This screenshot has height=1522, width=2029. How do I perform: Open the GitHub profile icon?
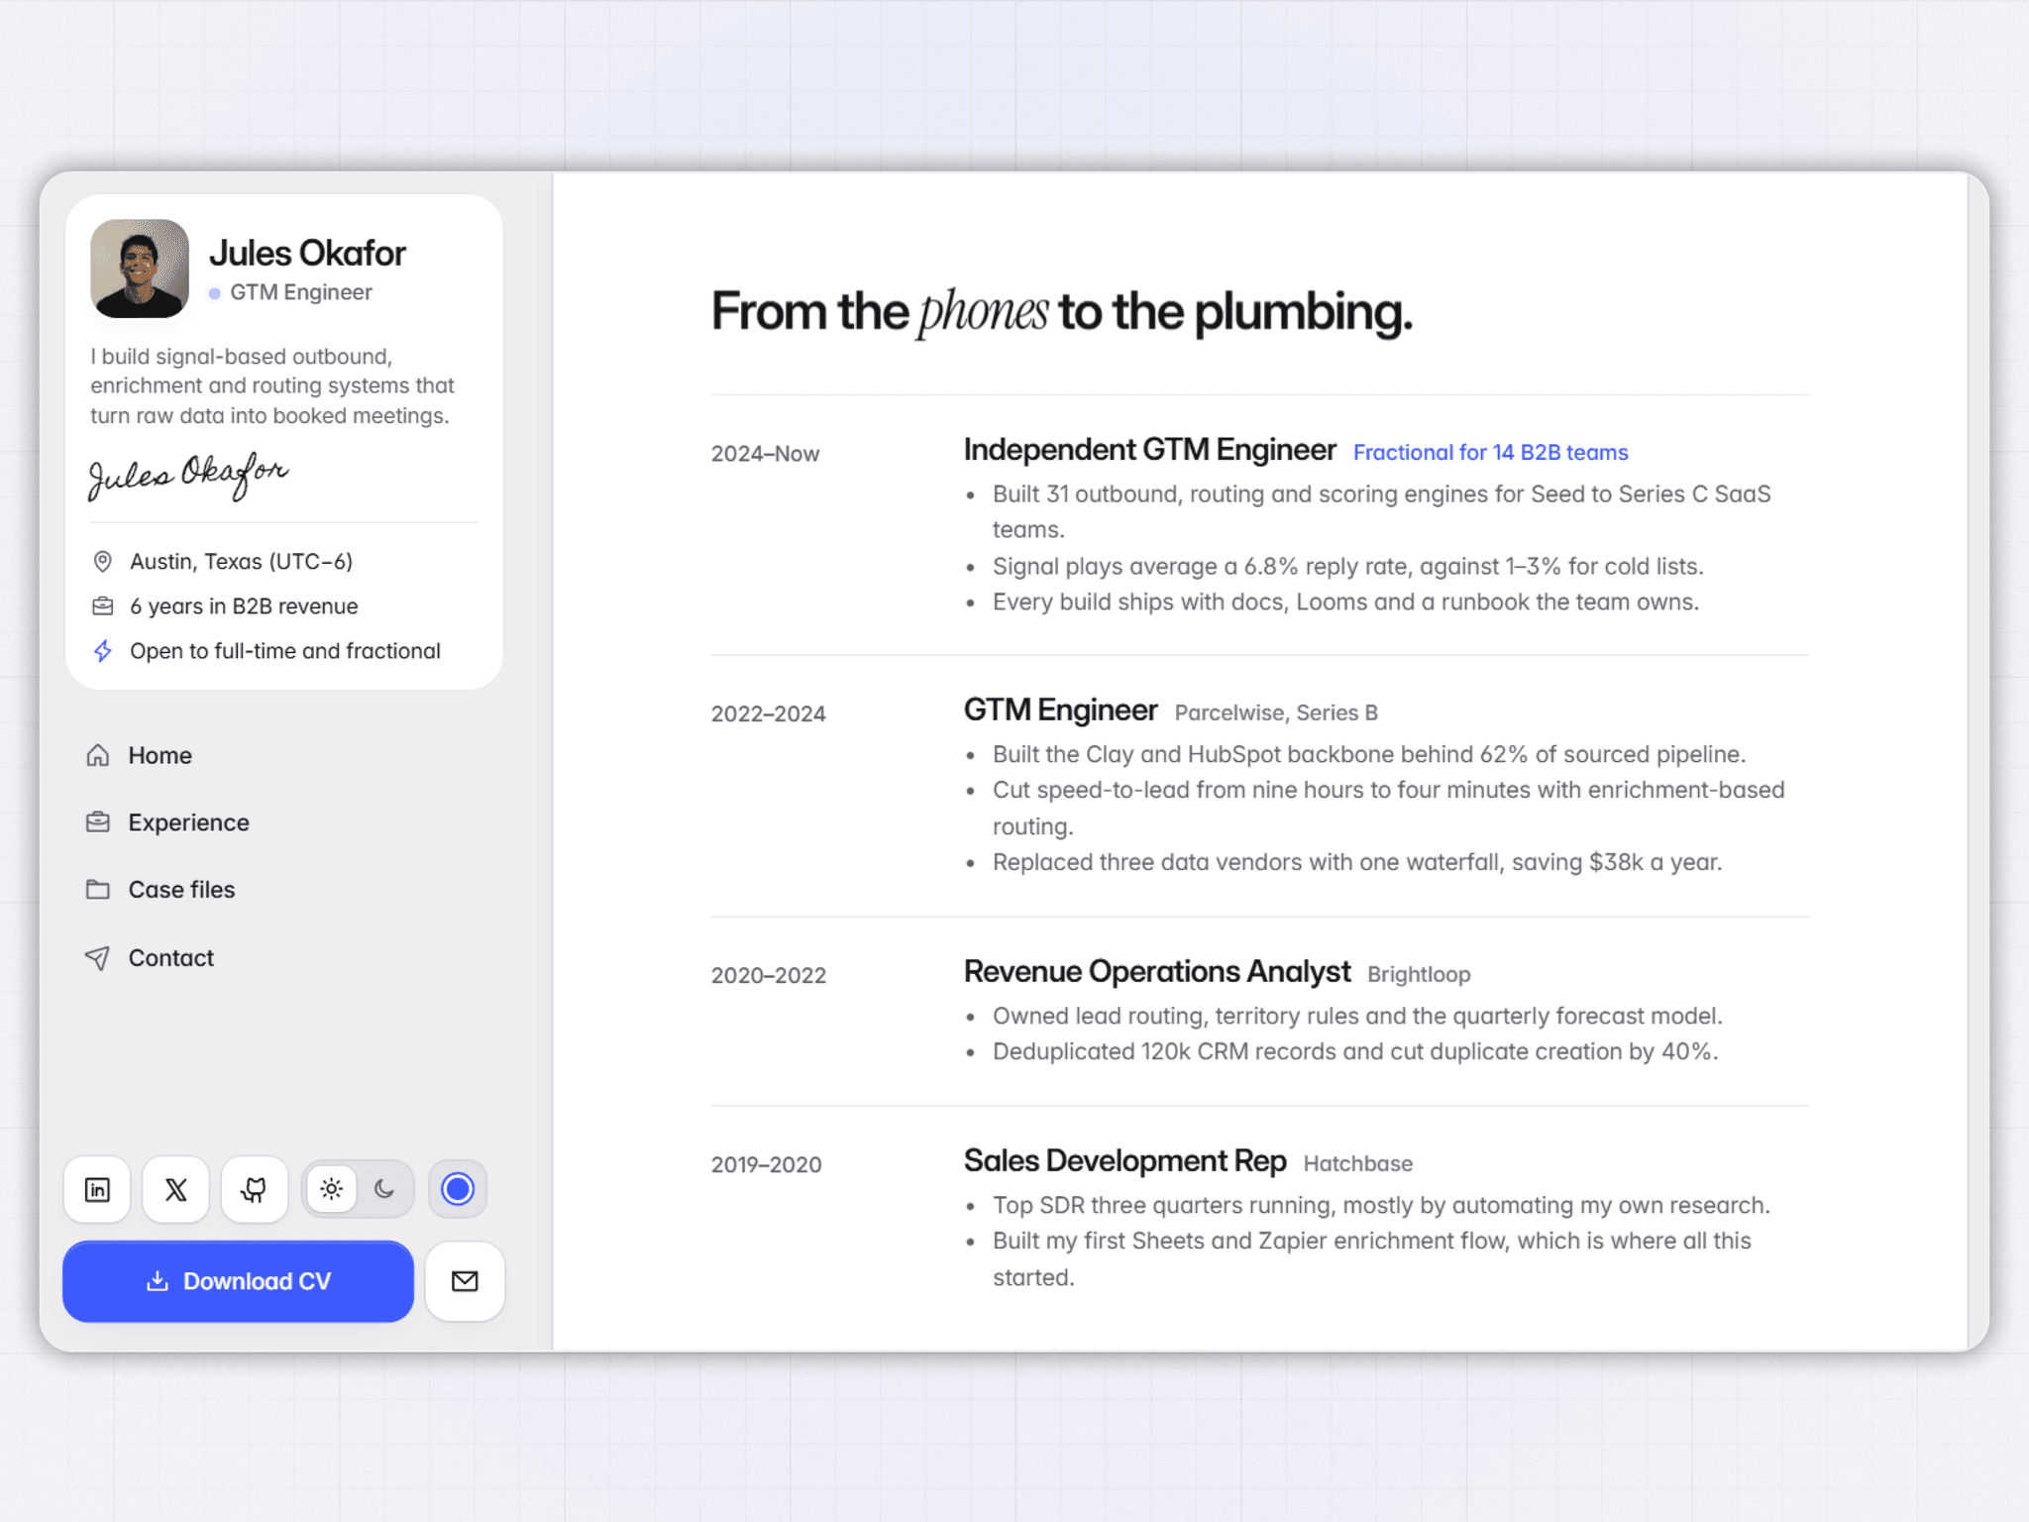pos(255,1189)
